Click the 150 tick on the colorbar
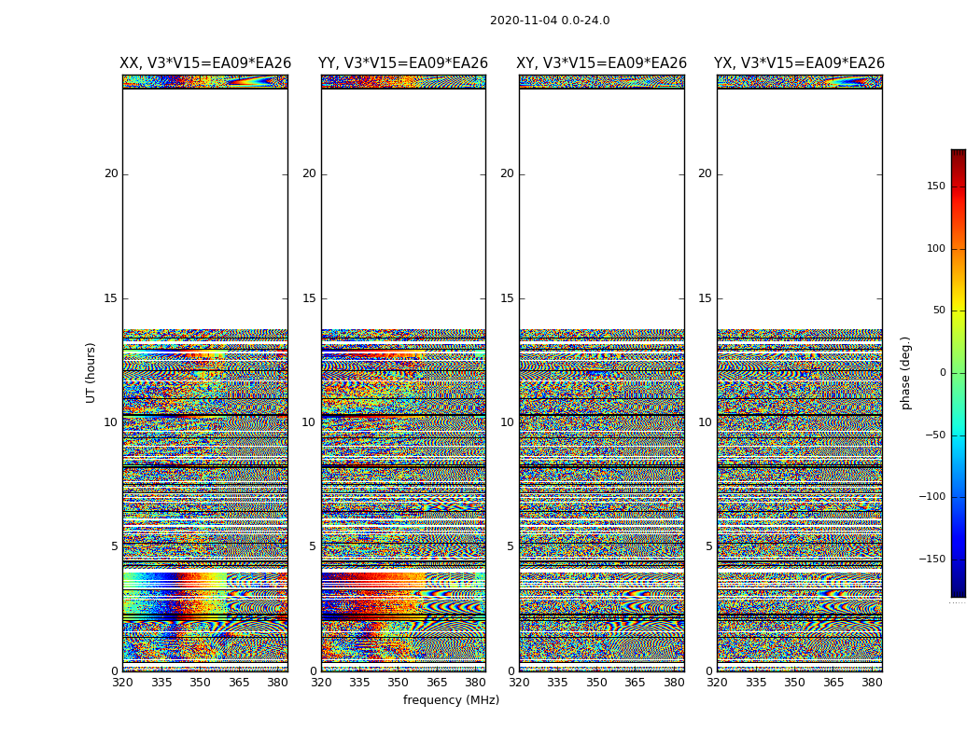 [x=936, y=186]
